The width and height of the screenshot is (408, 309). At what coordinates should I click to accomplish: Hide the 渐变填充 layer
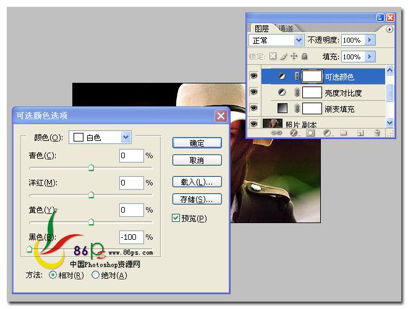[x=253, y=108]
